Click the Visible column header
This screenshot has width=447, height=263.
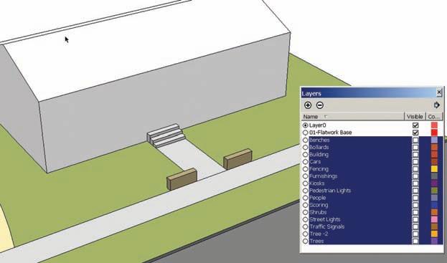point(415,116)
